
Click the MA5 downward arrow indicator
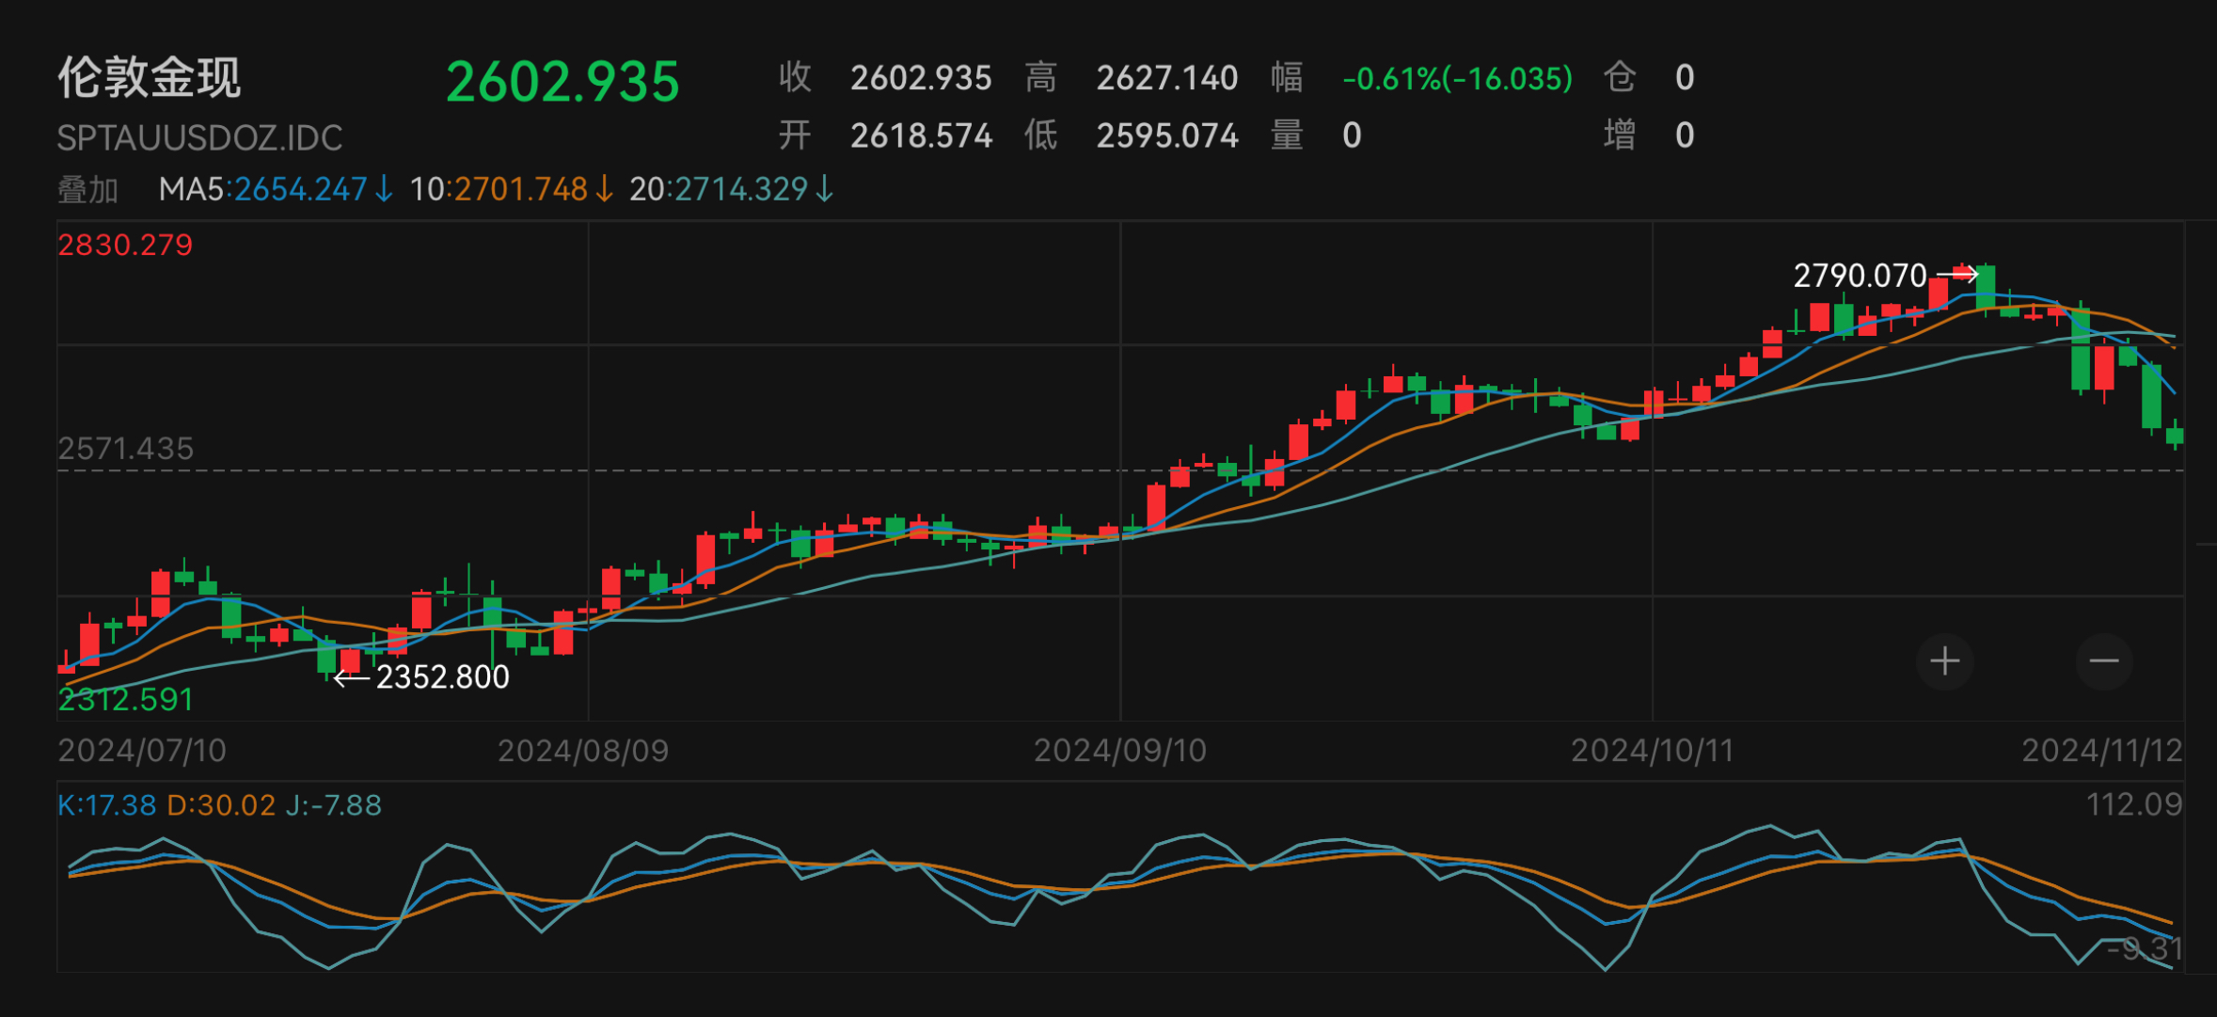click(384, 189)
